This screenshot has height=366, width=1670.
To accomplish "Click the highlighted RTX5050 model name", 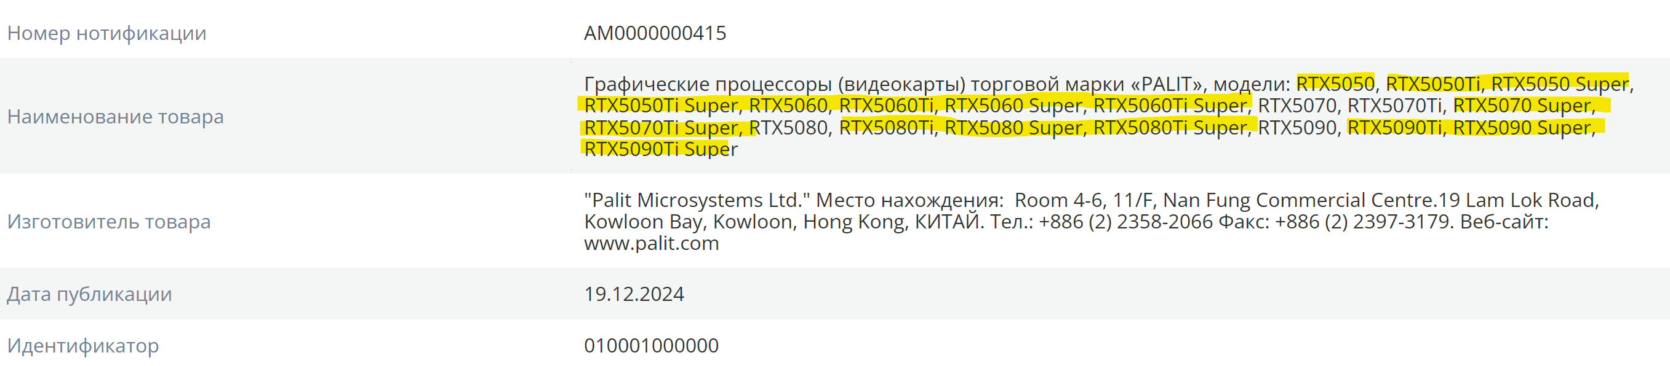I will pyautogui.click(x=1335, y=84).
